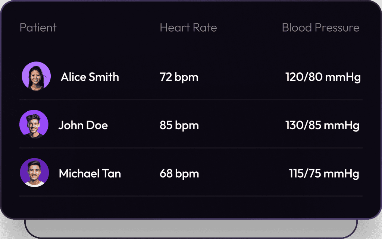Open the 115/75 mmHg blood pressure reading
The height and width of the screenshot is (239, 382).
[324, 173]
